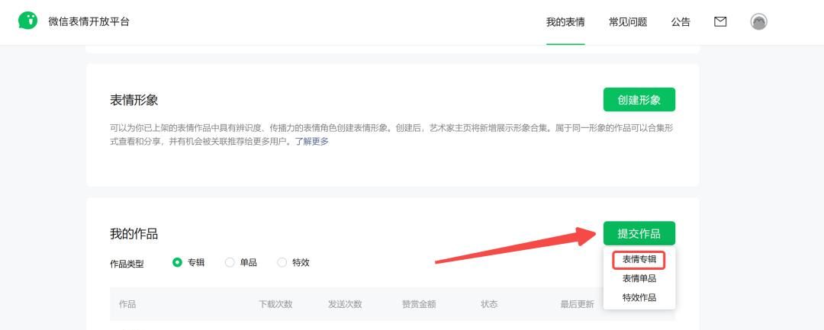
Task: Click the 表情形象 section heading
Action: point(134,100)
